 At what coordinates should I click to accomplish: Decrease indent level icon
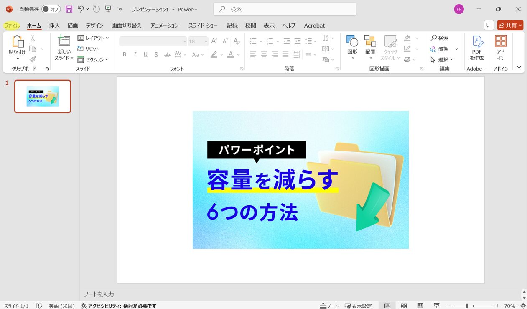point(287,41)
